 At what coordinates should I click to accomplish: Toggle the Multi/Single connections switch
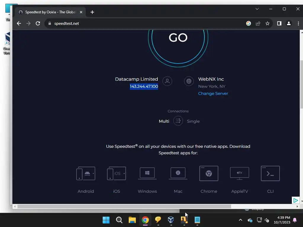(178, 121)
